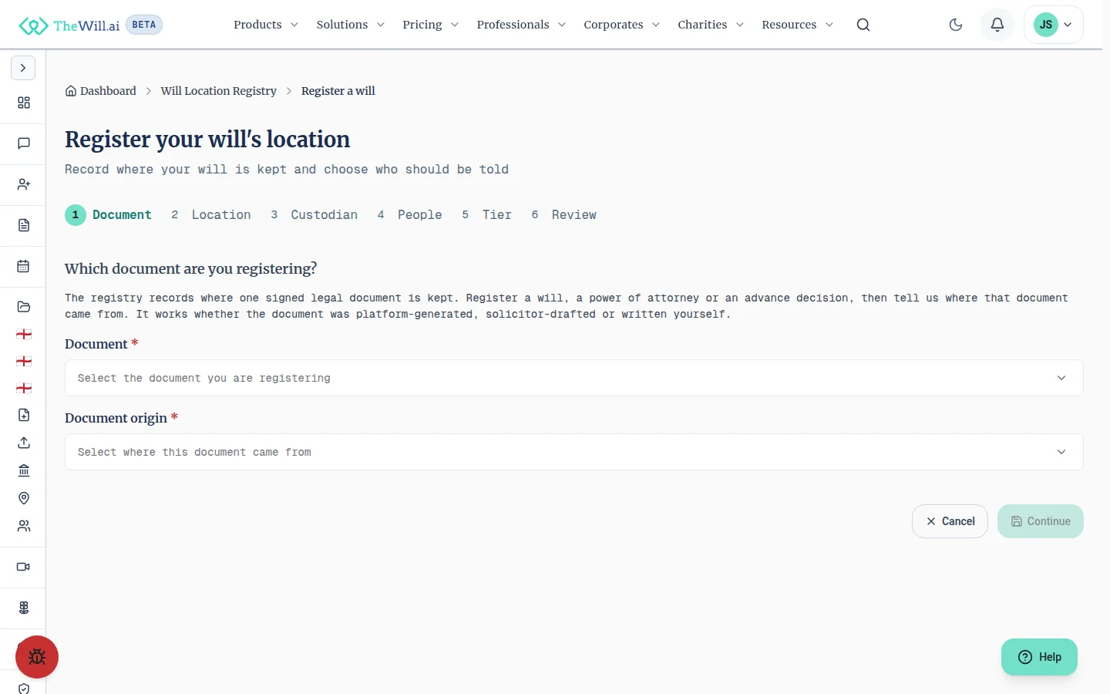Viewport: 1110px width, 694px height.
Task: Click the TheWill.ai logo
Action: coord(69,25)
